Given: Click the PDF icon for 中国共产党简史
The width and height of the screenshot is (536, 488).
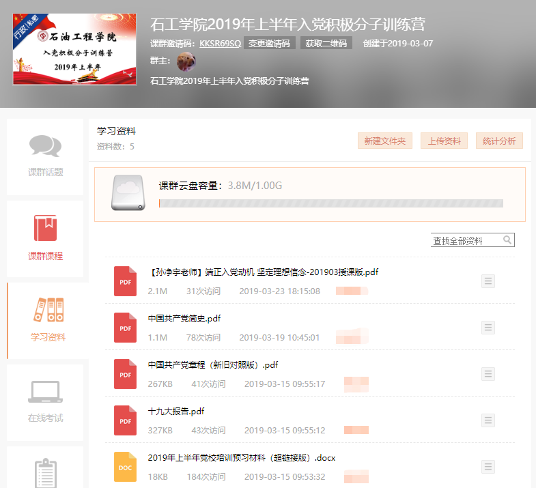Looking at the screenshot, I should coord(126,328).
